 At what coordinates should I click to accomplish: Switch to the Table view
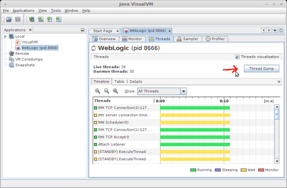pos(119,82)
